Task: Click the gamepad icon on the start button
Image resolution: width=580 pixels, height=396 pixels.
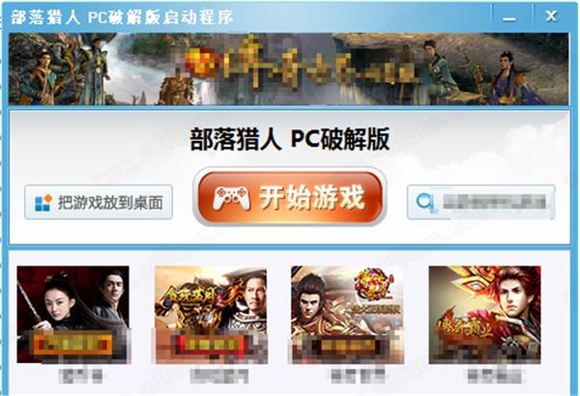Action: click(231, 198)
